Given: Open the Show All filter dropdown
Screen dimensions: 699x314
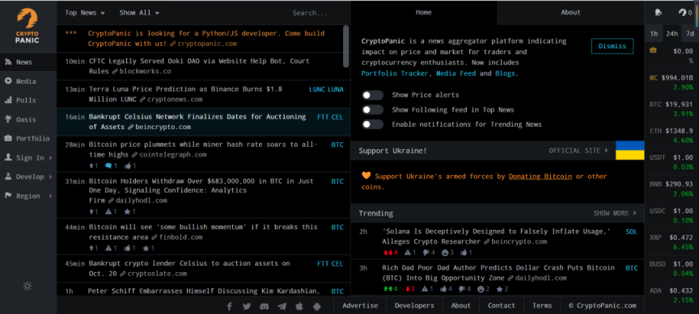Looking at the screenshot, I should click(x=139, y=13).
